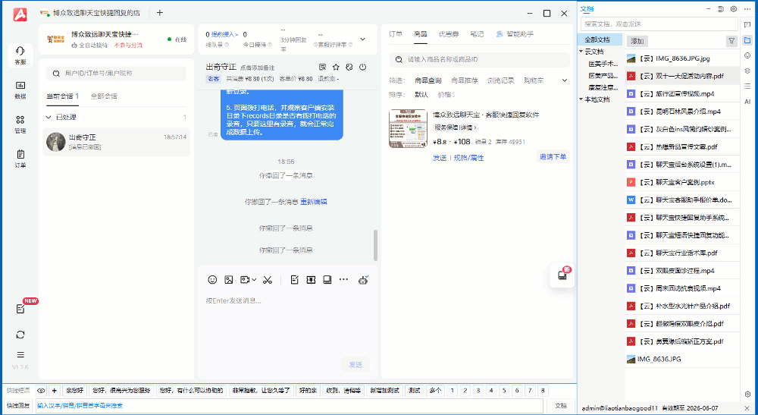Click the more options ellipsis in message toolbar
This screenshot has height=415, width=758.
coord(343,279)
